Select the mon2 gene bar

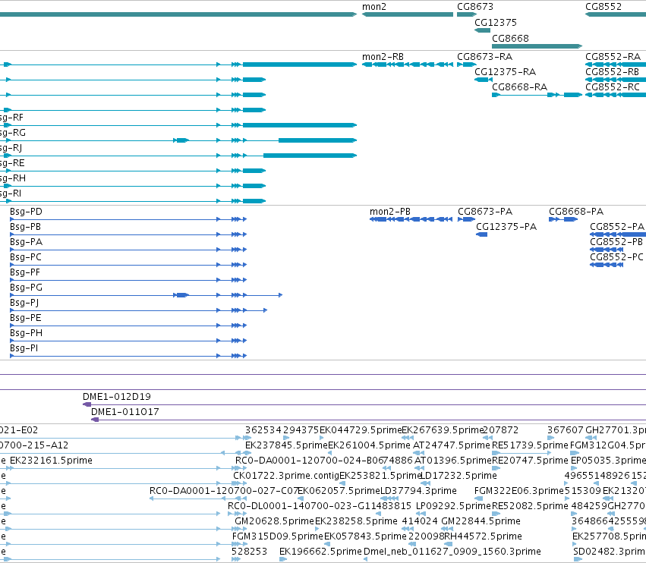point(408,14)
